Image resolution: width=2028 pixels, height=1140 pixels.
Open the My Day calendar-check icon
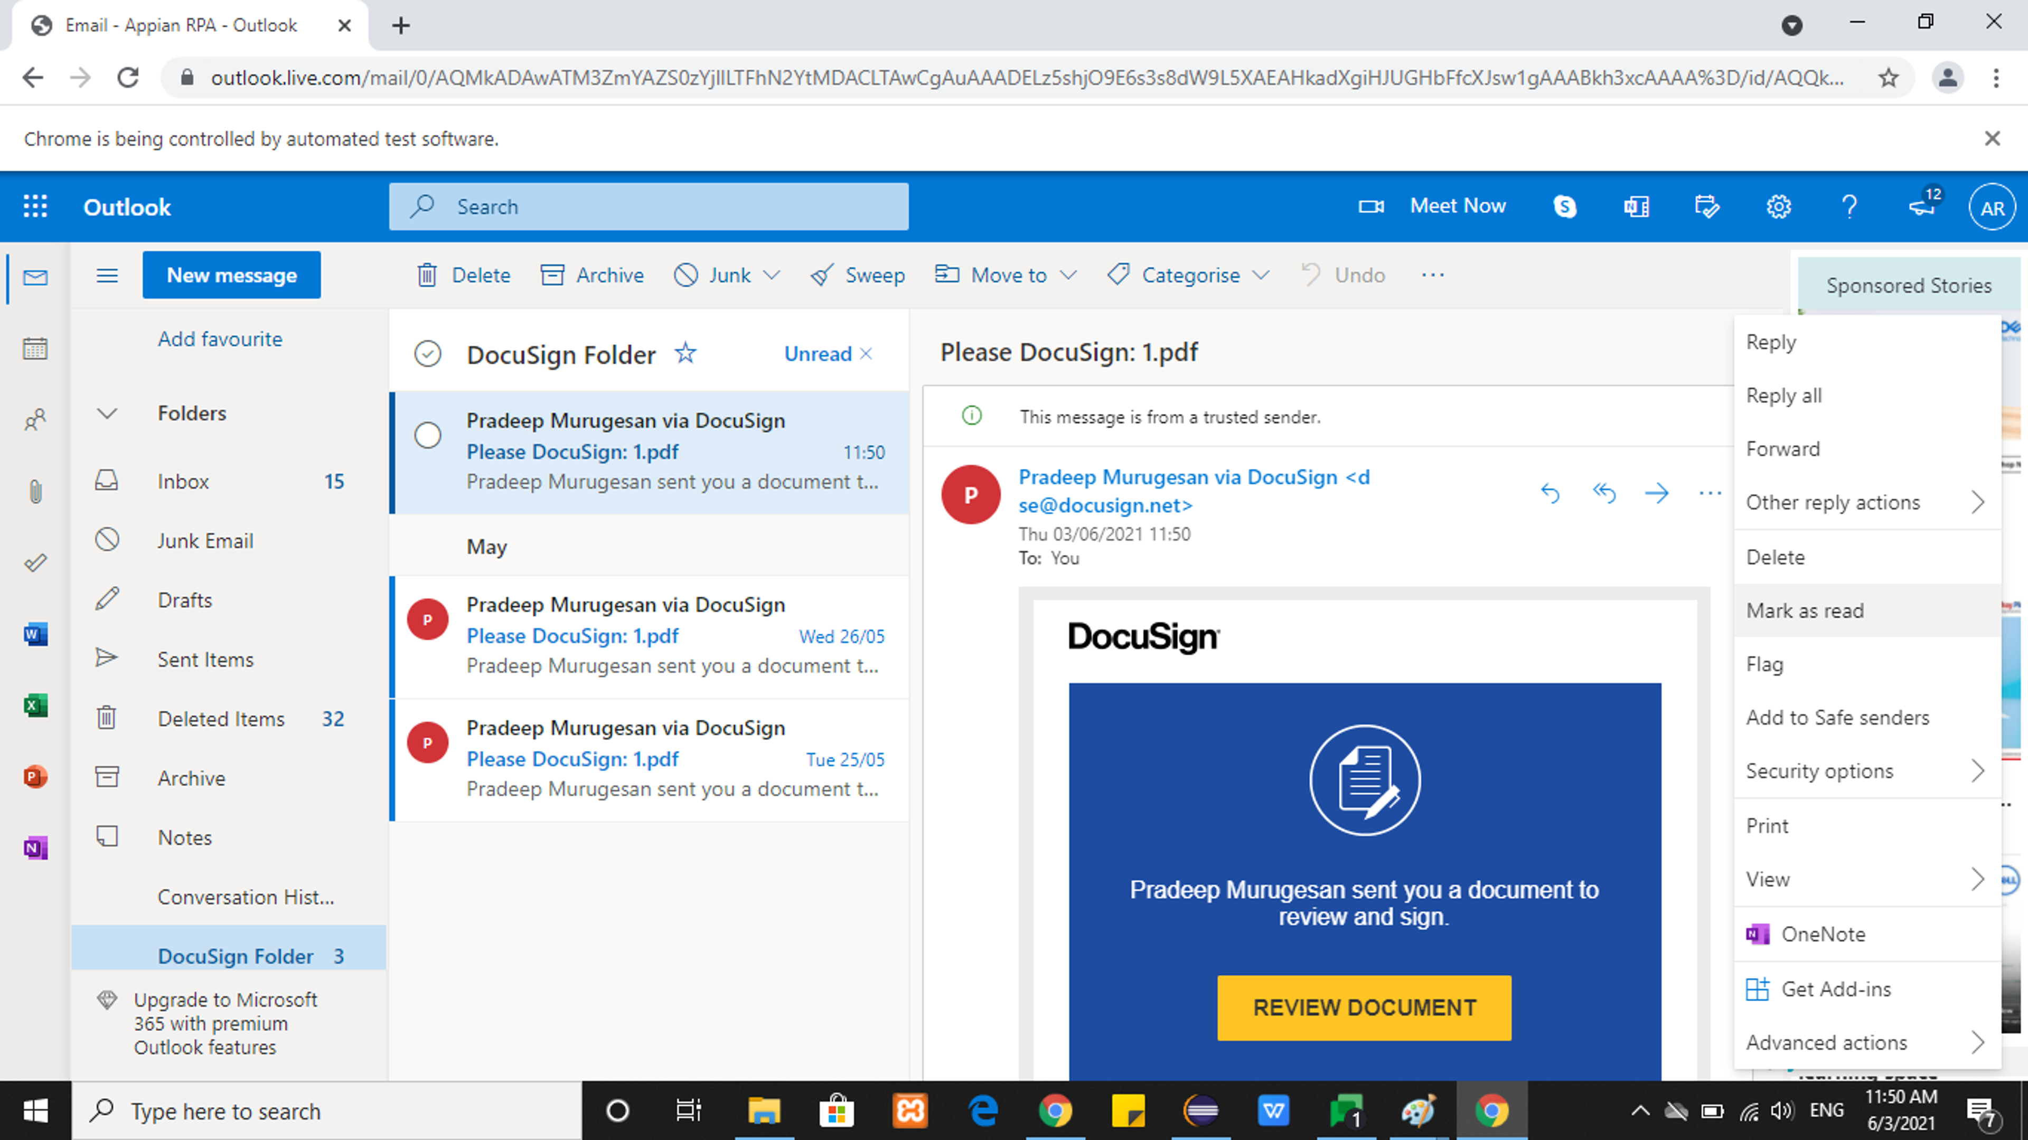pos(1707,206)
